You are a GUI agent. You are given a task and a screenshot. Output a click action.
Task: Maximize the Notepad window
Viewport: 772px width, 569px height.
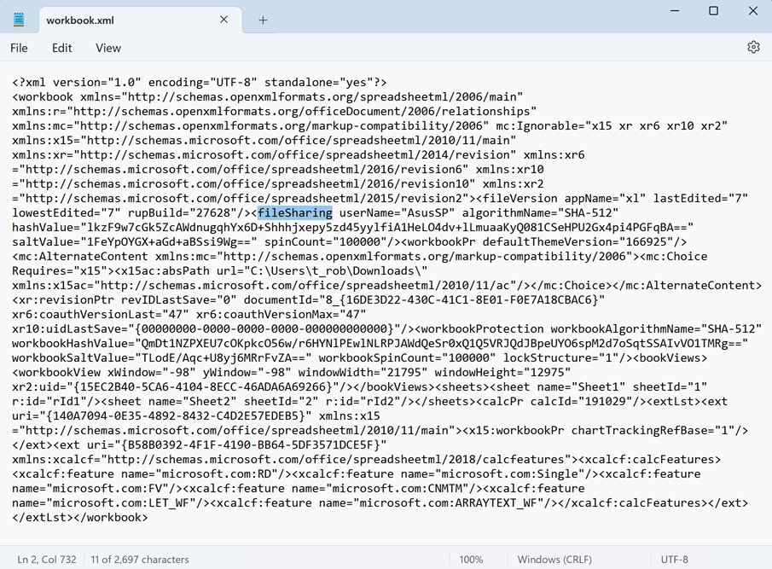click(713, 11)
